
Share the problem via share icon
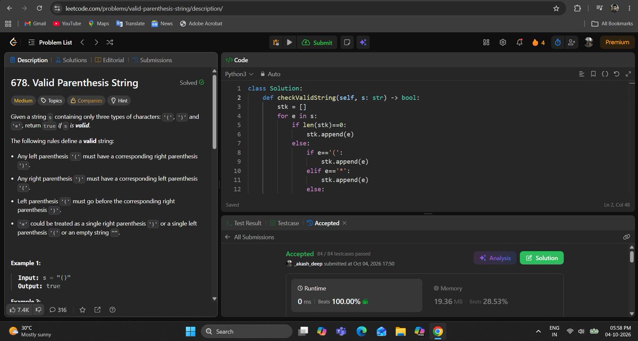[98, 310]
